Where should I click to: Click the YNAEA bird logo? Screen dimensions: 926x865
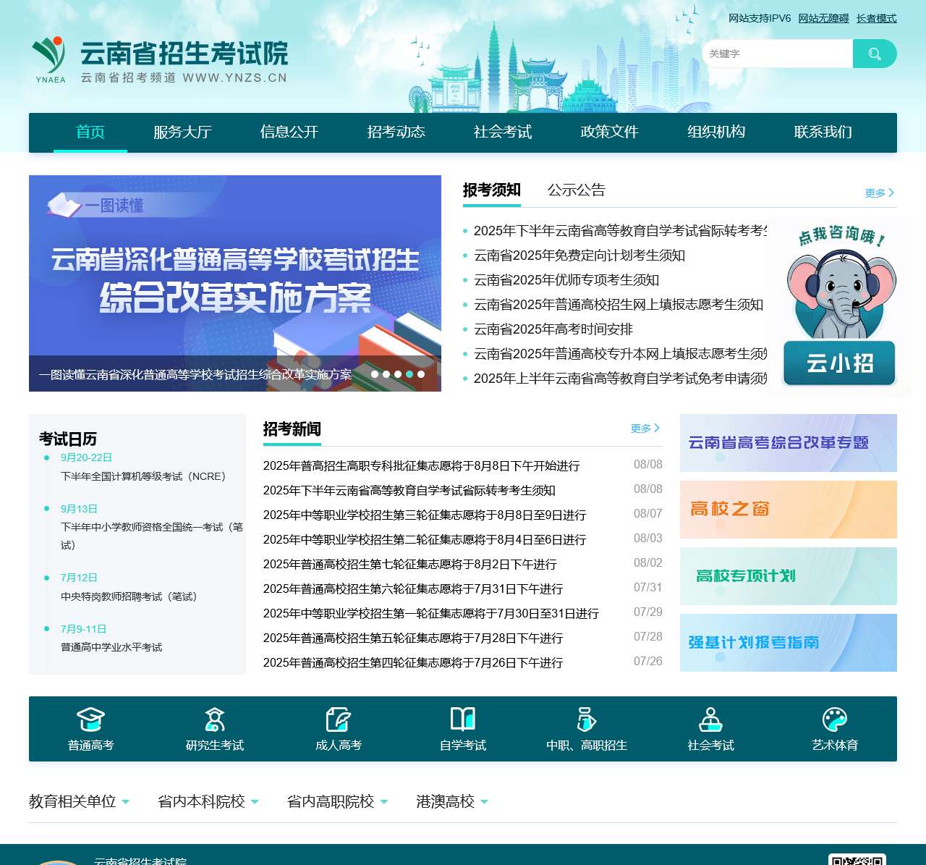[x=49, y=54]
